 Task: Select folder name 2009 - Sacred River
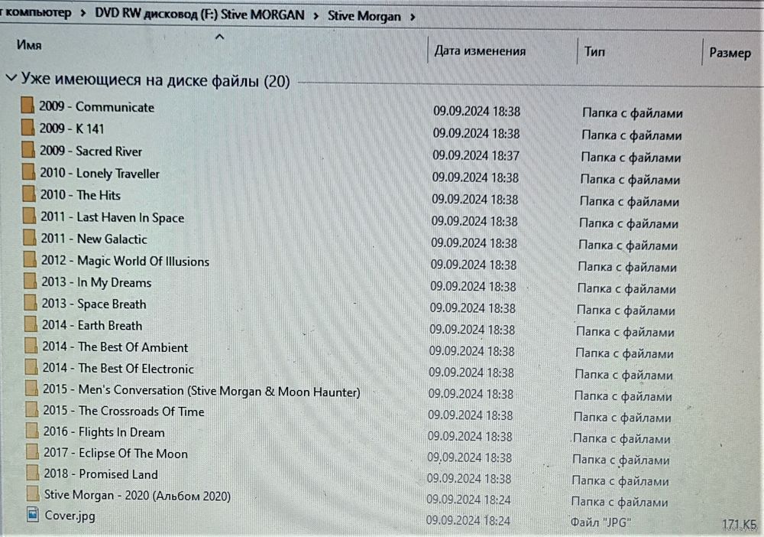pos(91,151)
